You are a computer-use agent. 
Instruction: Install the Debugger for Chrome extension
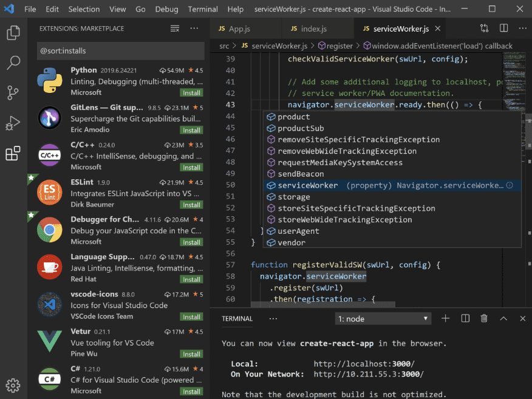click(x=191, y=242)
